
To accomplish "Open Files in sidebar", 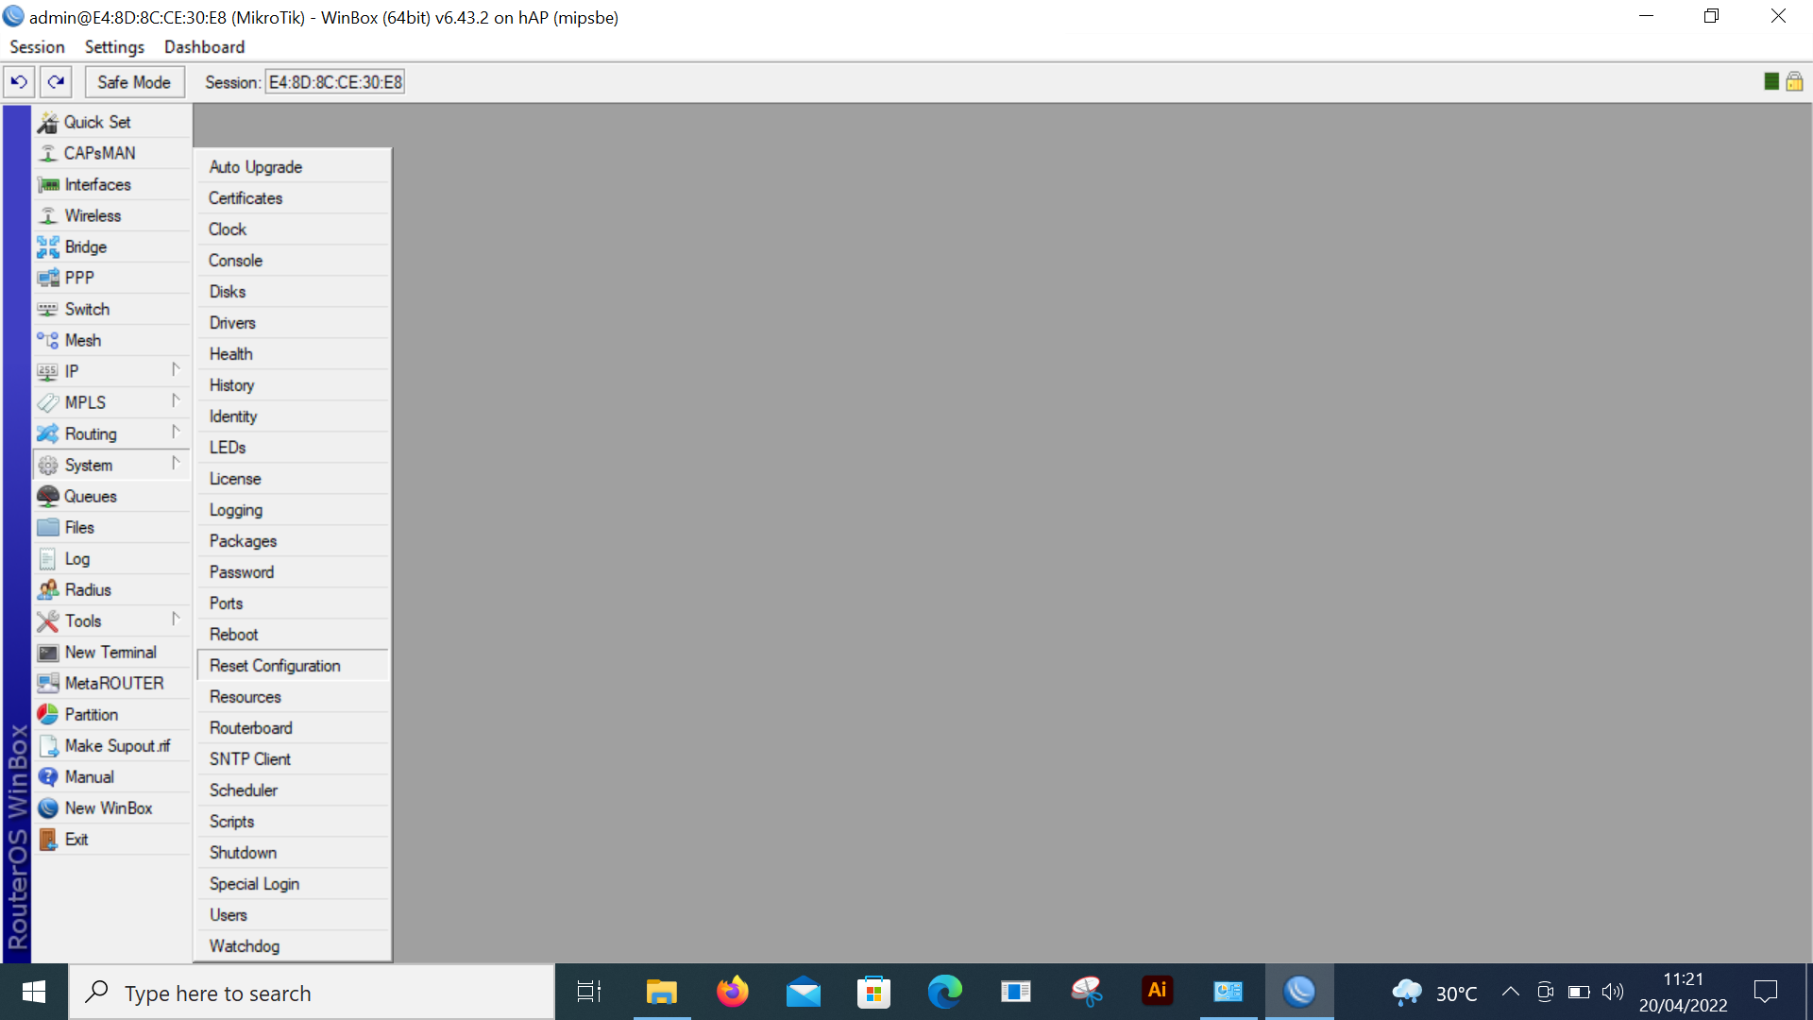I will pyautogui.click(x=112, y=527).
